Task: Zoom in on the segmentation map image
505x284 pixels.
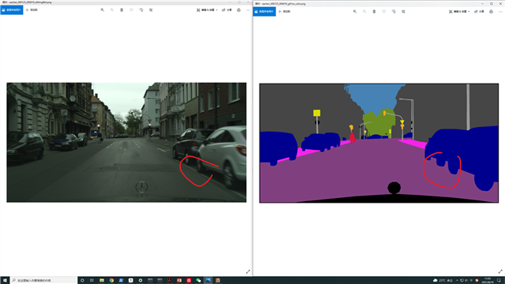Action: [x=355, y=12]
